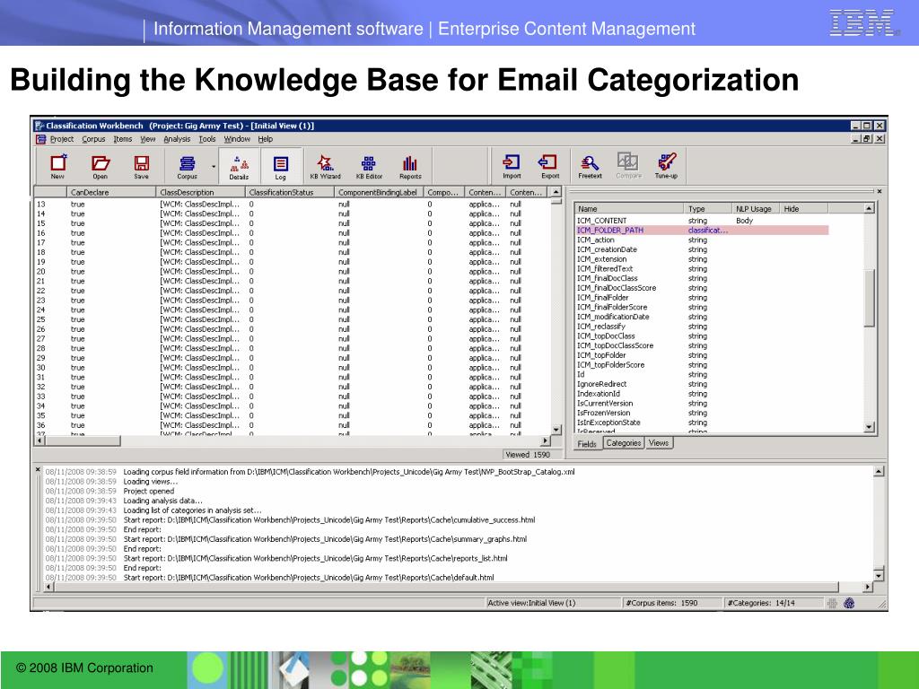Sort by the ClassificationStatus column header
This screenshot has height=689, width=919.
click(290, 192)
